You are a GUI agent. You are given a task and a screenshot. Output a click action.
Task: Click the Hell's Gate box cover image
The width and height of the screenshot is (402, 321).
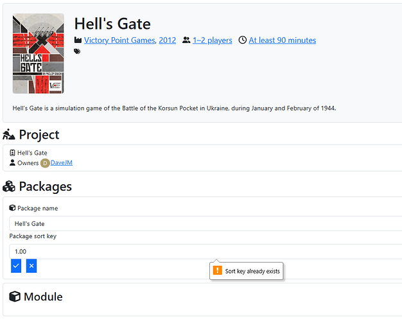[38, 54]
